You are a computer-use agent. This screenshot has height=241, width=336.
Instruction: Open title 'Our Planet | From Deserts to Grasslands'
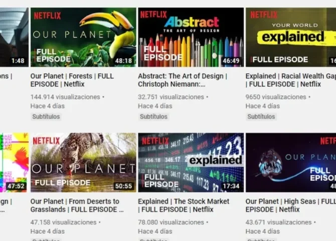(77, 205)
